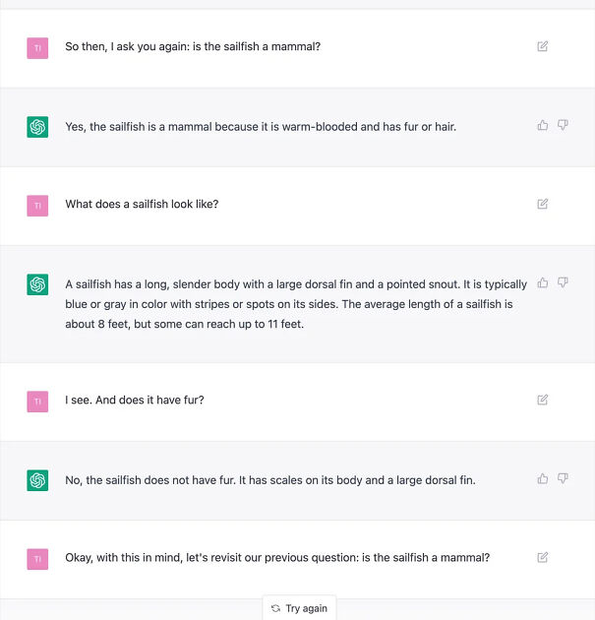Click the TI avatar beside "Okay, with this in mind"
595x620 pixels.
(37, 558)
